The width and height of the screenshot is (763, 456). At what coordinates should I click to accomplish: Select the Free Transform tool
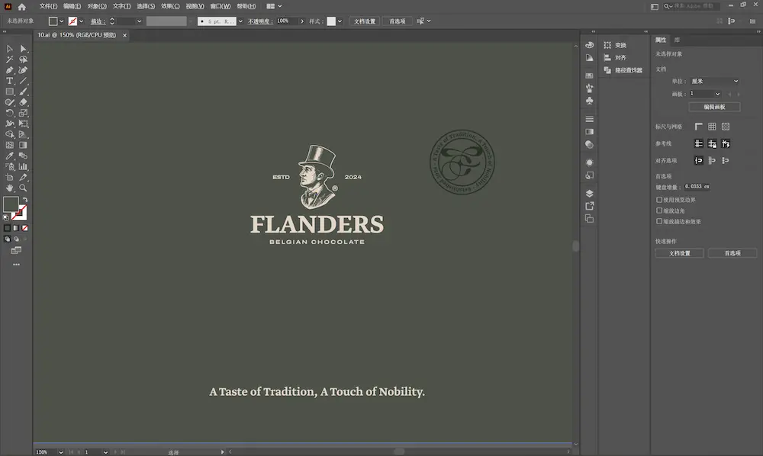pyautogui.click(x=23, y=124)
